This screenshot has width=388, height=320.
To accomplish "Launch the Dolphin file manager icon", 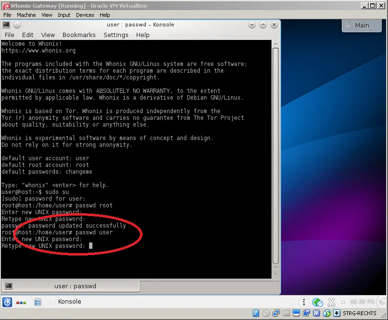I will pyautogui.click(x=38, y=302).
